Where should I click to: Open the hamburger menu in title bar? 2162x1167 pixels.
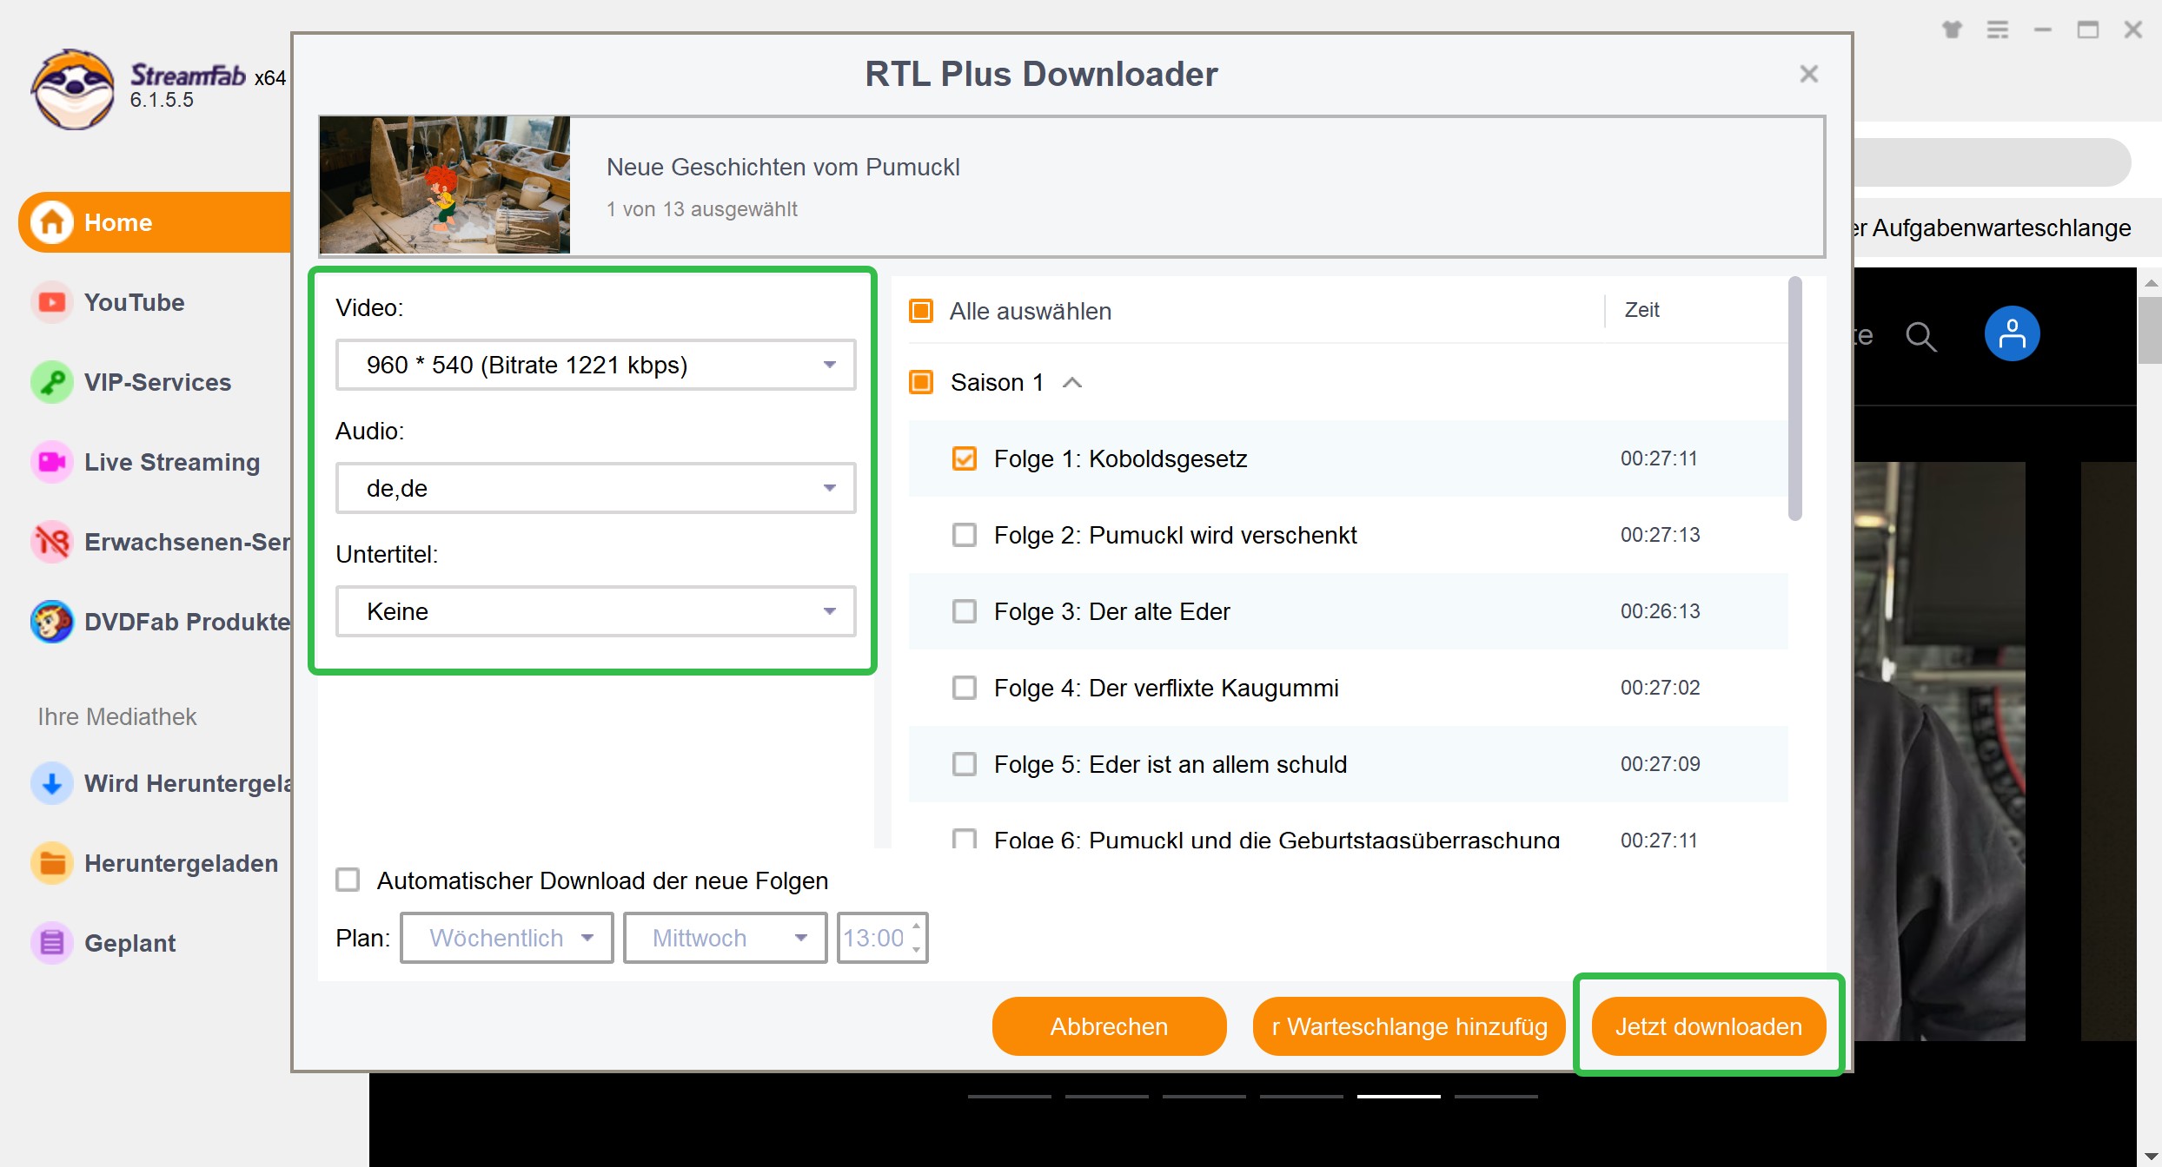pyautogui.click(x=1998, y=30)
